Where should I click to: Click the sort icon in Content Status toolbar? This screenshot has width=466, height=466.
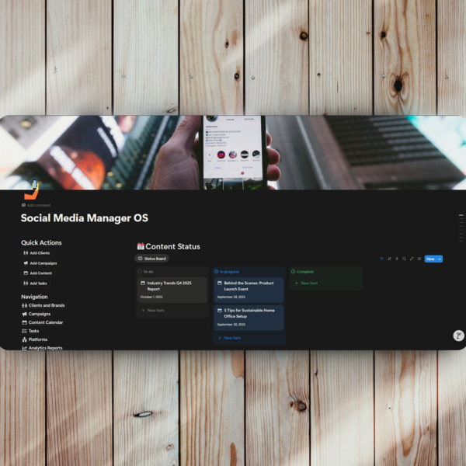[x=389, y=259]
